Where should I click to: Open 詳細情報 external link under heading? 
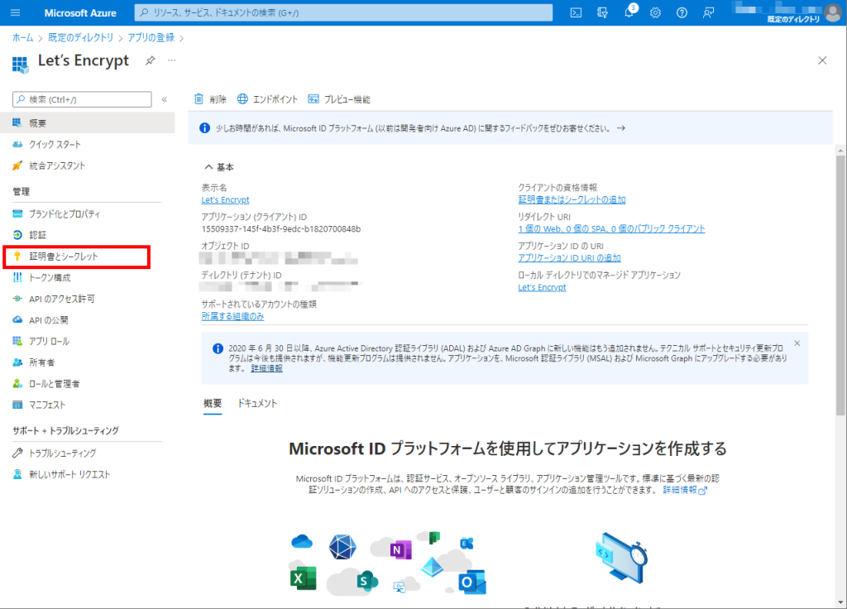point(685,490)
